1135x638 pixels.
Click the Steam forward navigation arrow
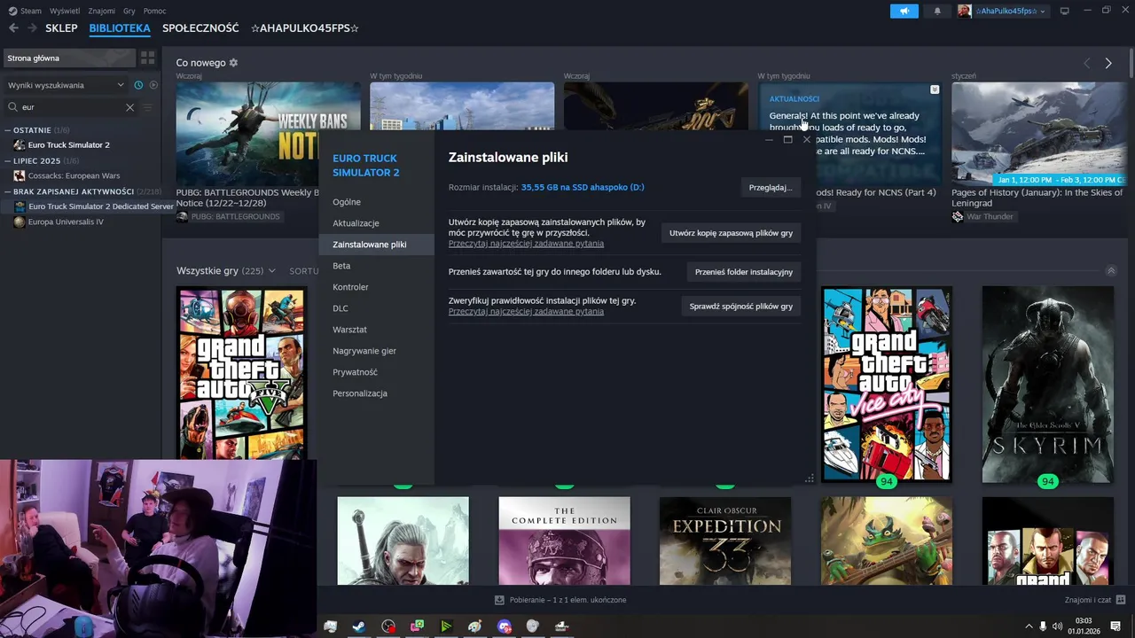(x=32, y=28)
